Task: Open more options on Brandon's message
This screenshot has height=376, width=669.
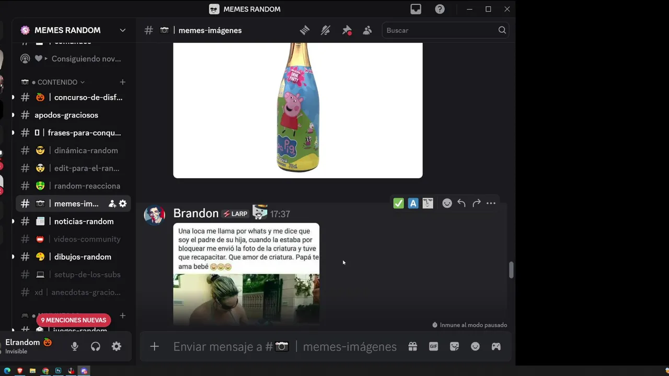Action: 491,203
